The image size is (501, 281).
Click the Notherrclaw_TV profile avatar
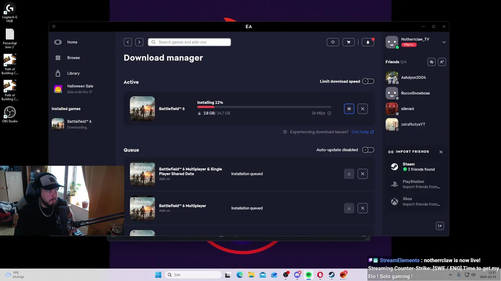[x=392, y=42]
